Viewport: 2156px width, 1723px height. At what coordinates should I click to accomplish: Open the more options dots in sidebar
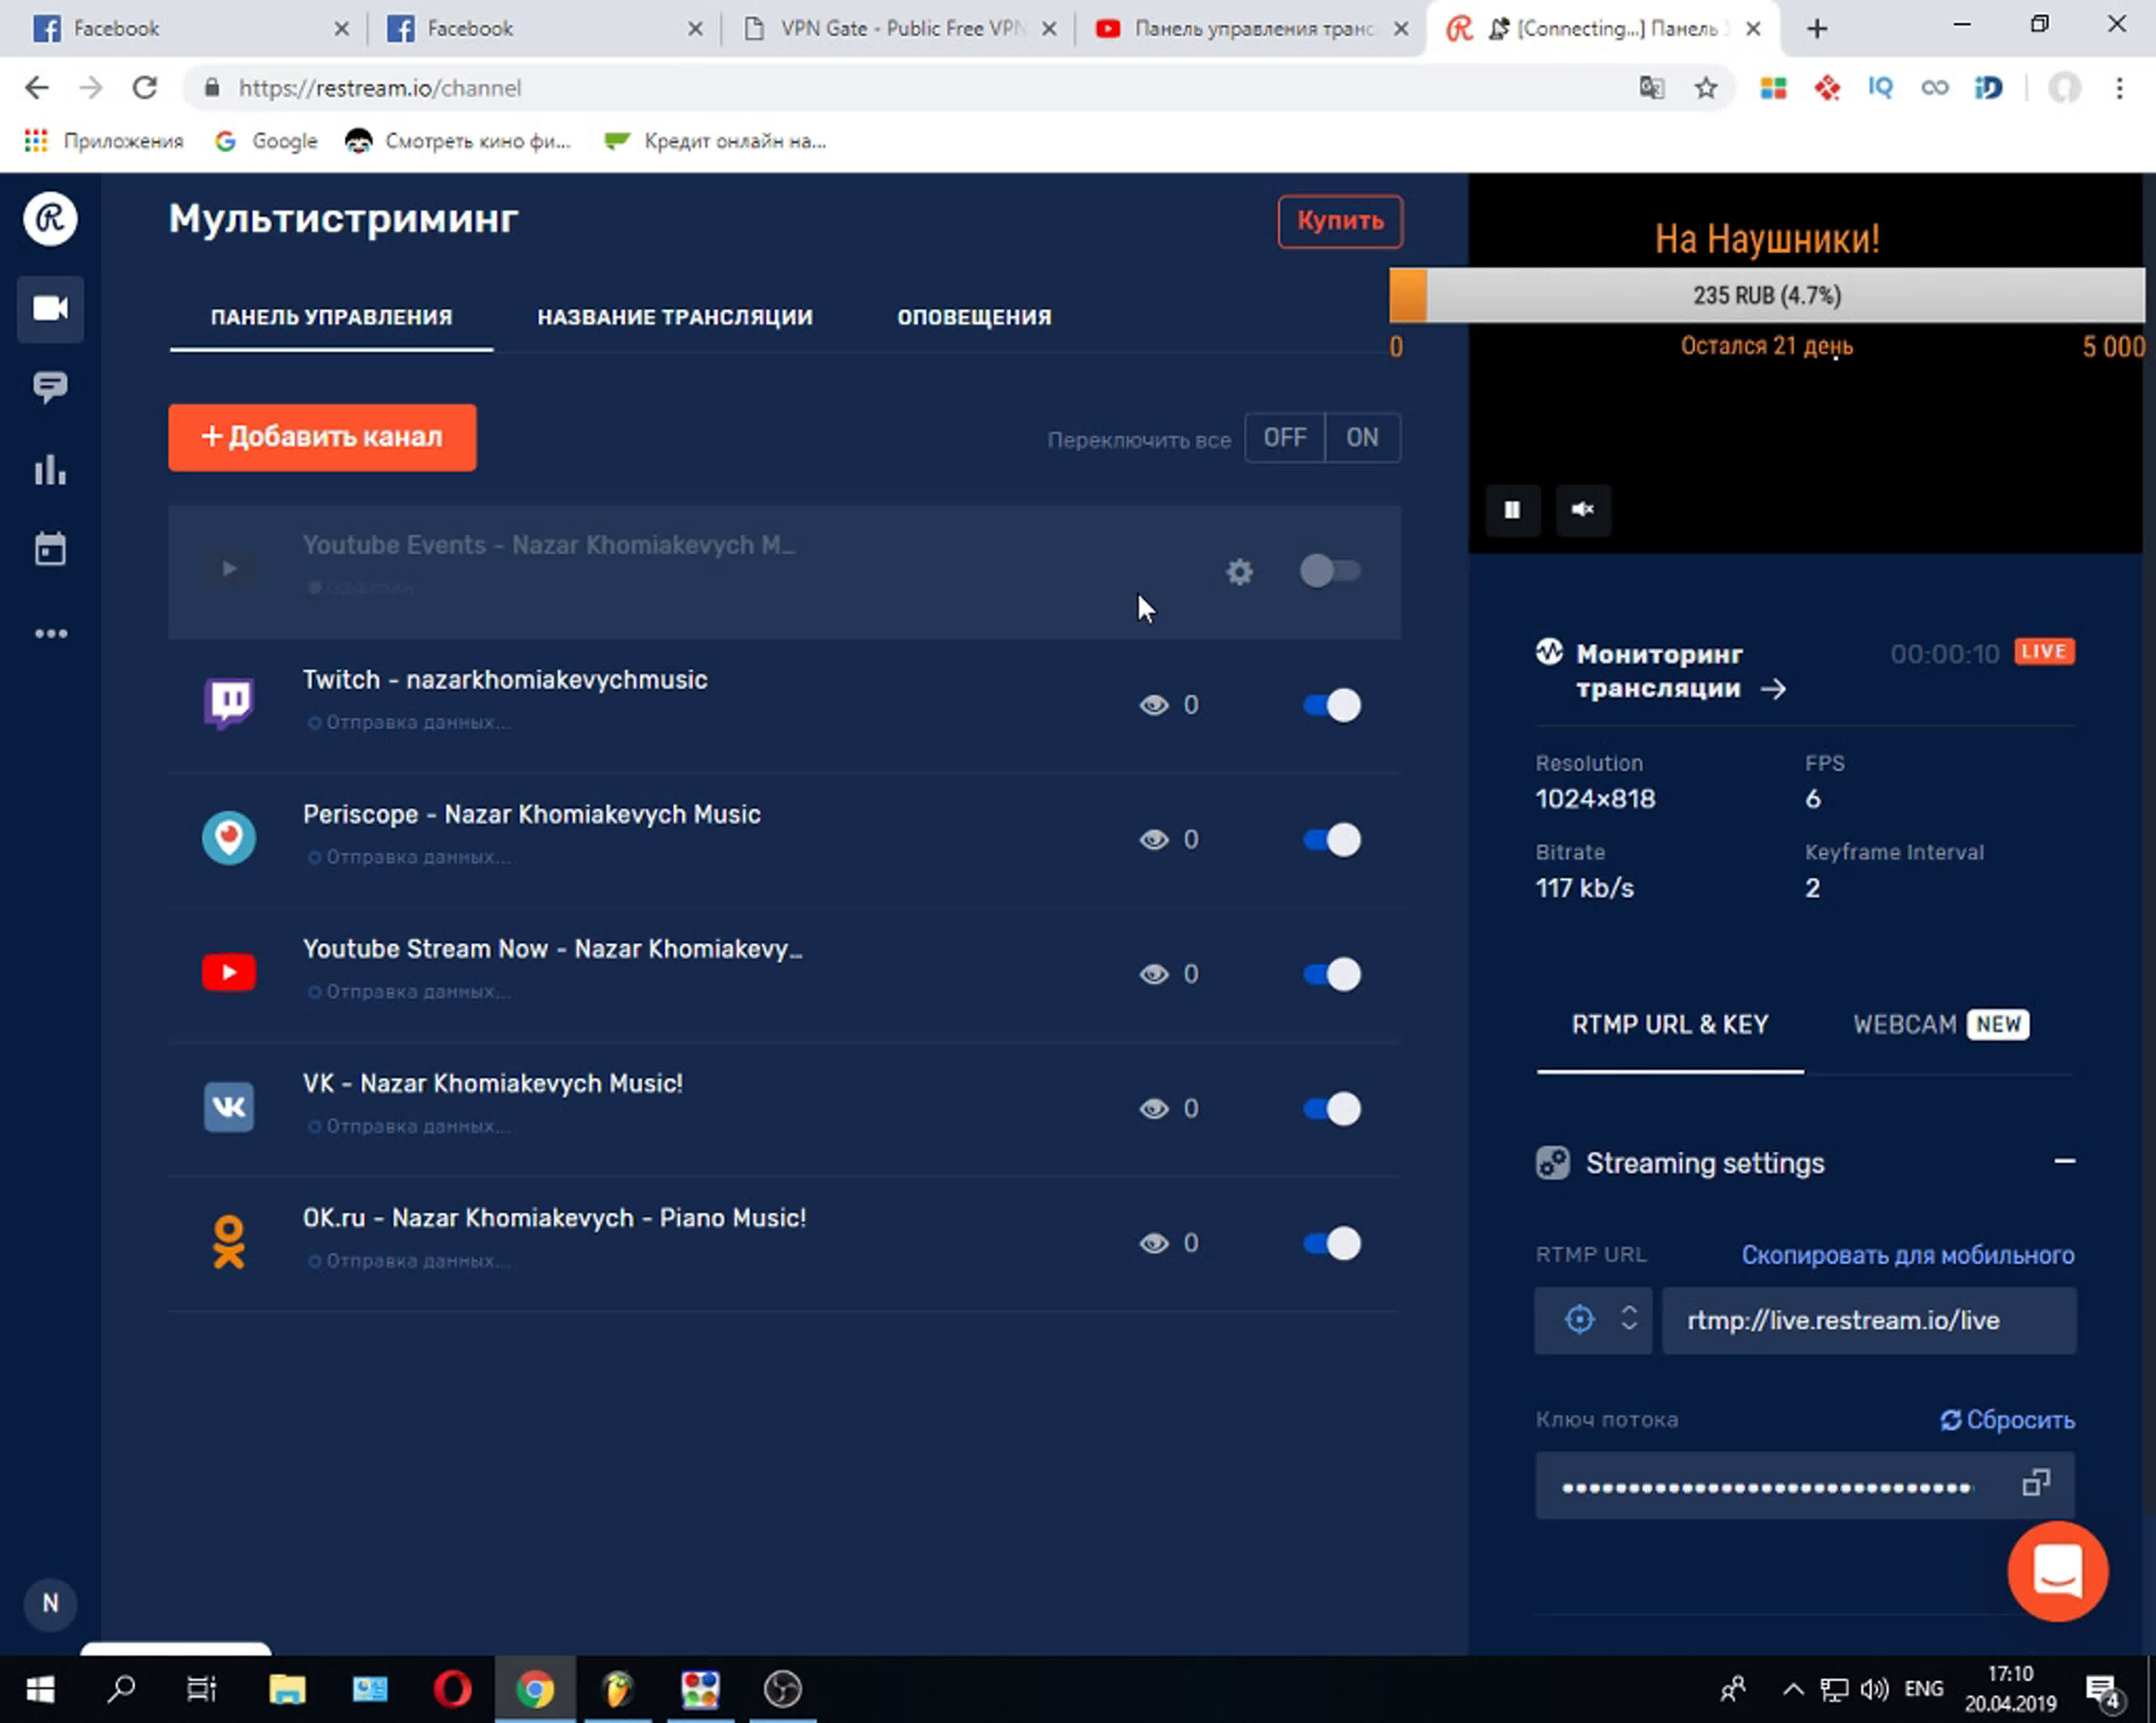coord(51,633)
